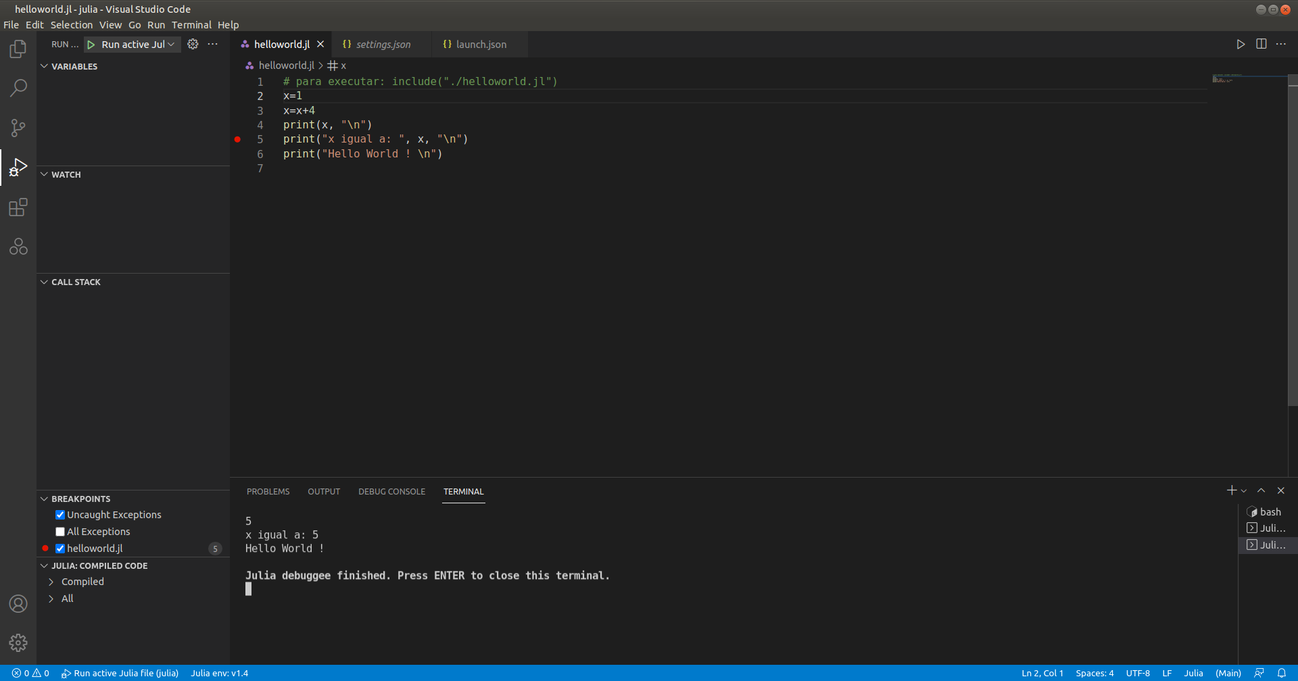Open the Explorer sidebar icon
The width and height of the screenshot is (1298, 681).
[18, 49]
